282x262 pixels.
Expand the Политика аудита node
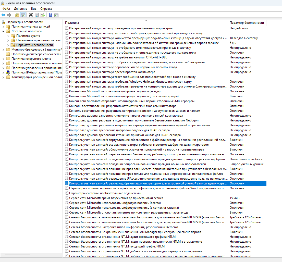pos(8,36)
